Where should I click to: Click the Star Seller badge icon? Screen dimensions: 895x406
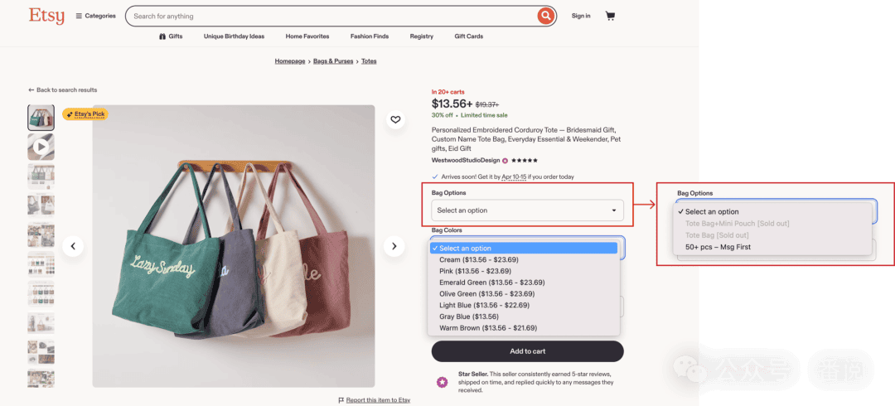[442, 382]
